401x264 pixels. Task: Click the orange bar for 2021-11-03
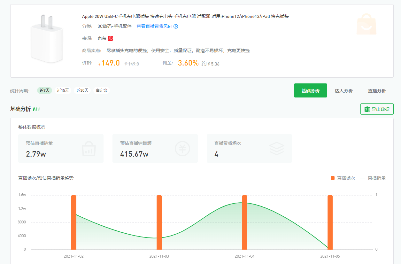tap(159, 222)
